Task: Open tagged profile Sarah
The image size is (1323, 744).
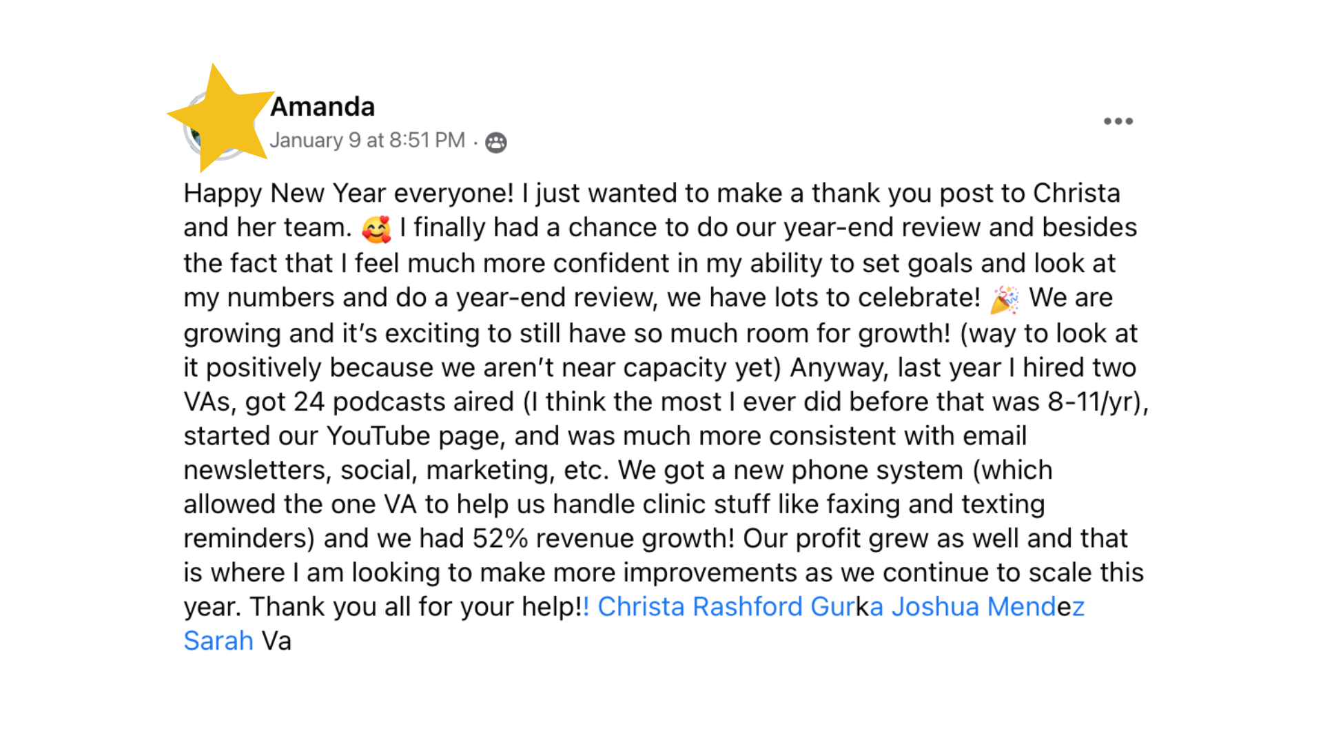Action: point(218,641)
